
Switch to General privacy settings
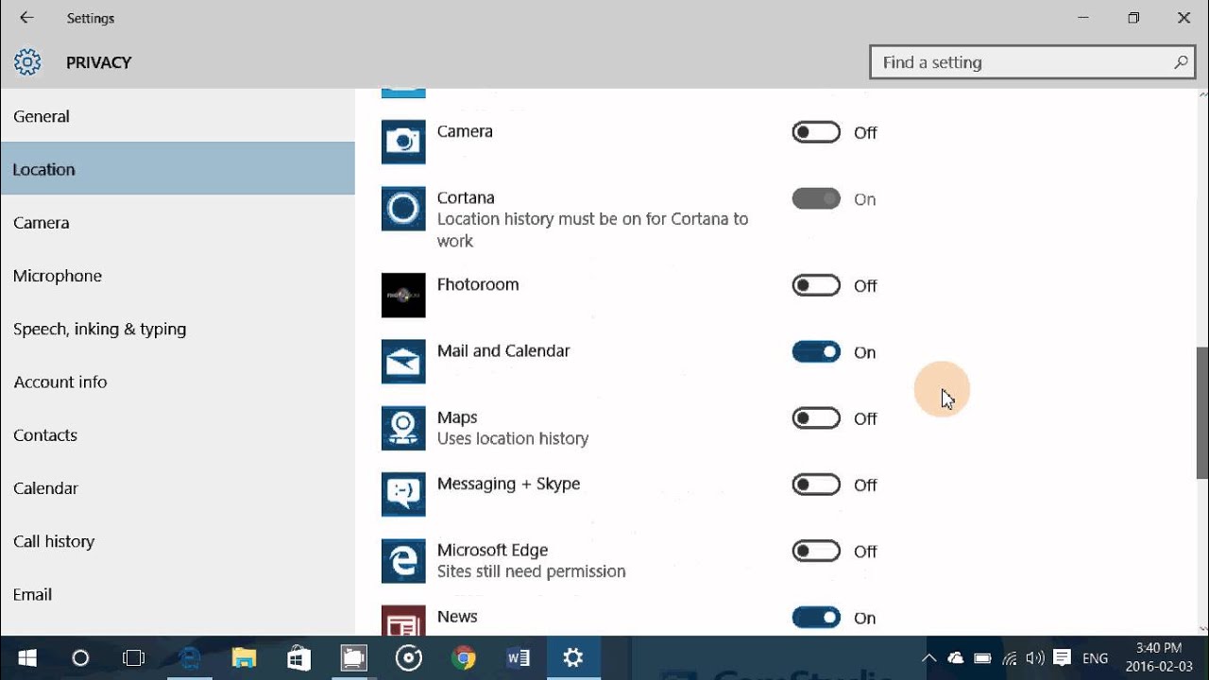click(42, 116)
